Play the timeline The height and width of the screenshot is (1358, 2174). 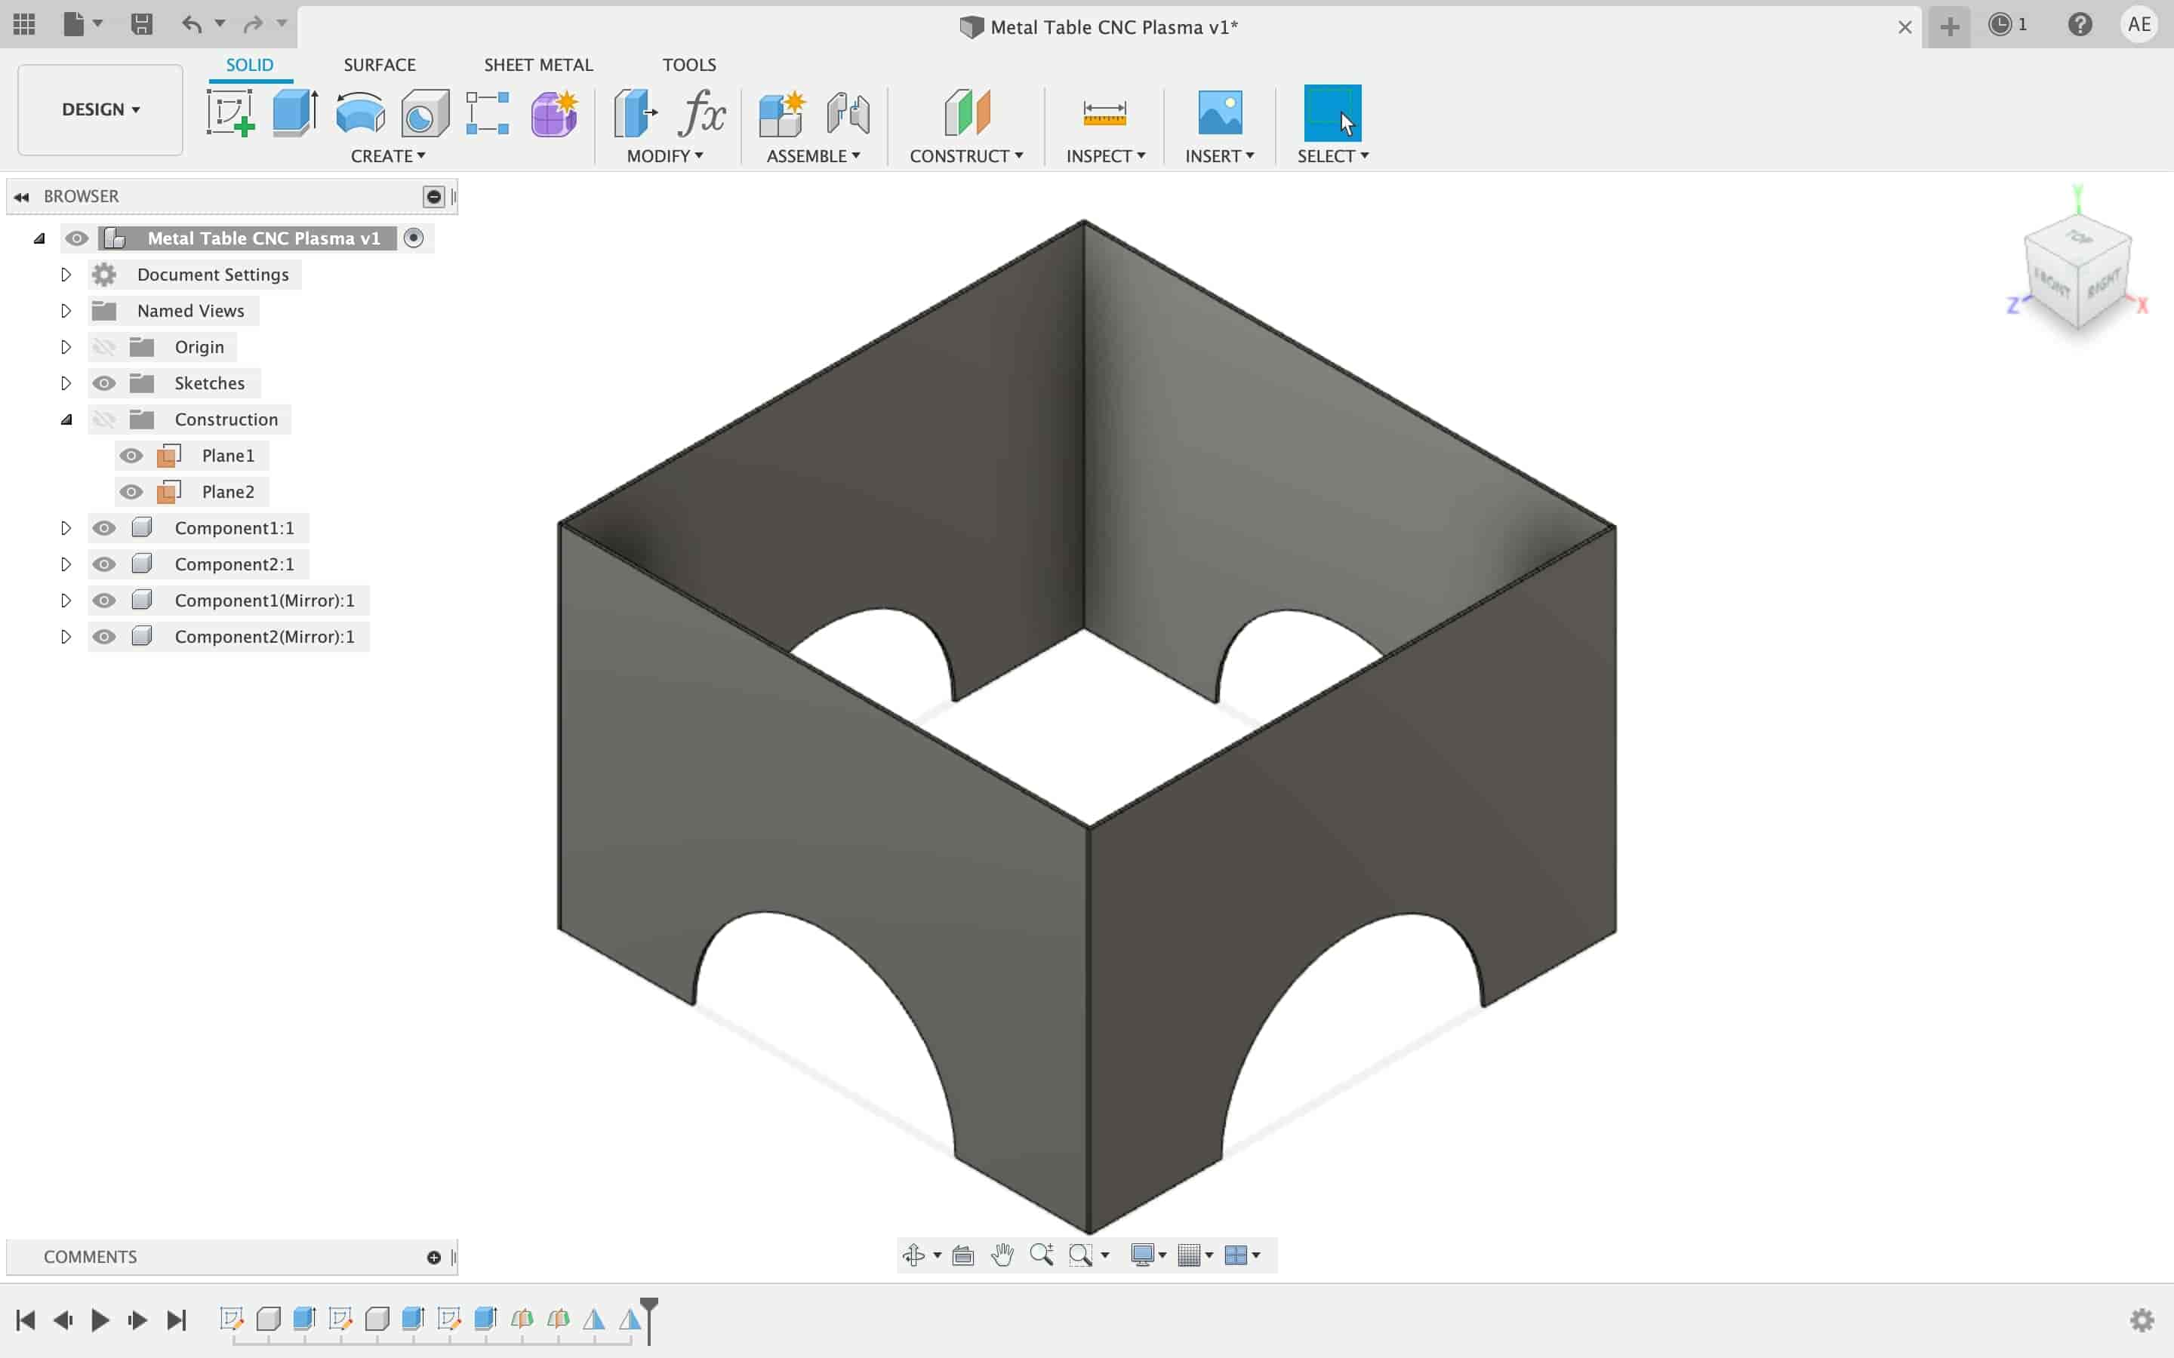100,1320
